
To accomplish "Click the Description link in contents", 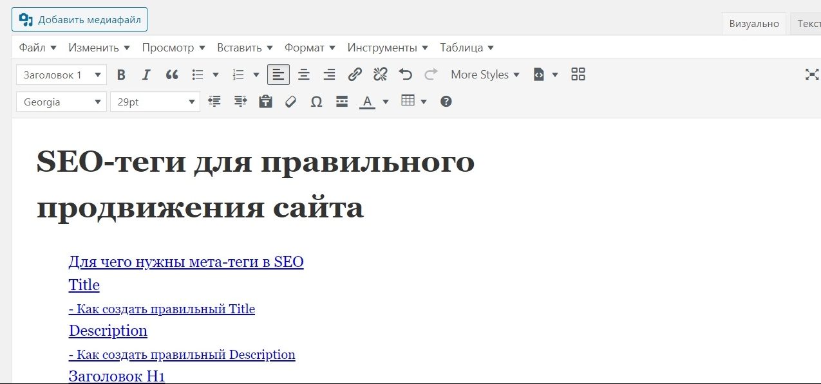I will coord(108,331).
